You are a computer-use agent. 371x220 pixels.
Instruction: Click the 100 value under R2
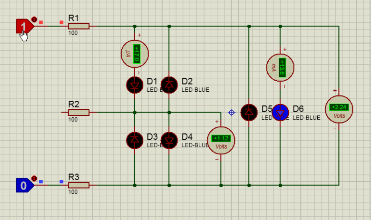(x=73, y=120)
